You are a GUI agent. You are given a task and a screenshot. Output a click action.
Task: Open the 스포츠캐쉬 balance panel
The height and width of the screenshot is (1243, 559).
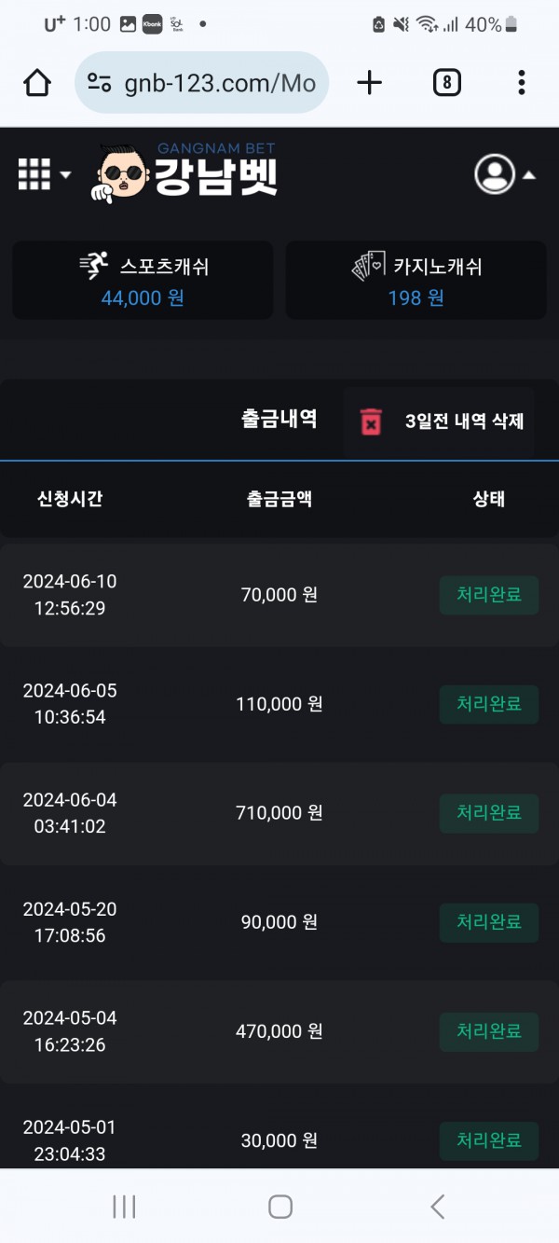coord(143,281)
